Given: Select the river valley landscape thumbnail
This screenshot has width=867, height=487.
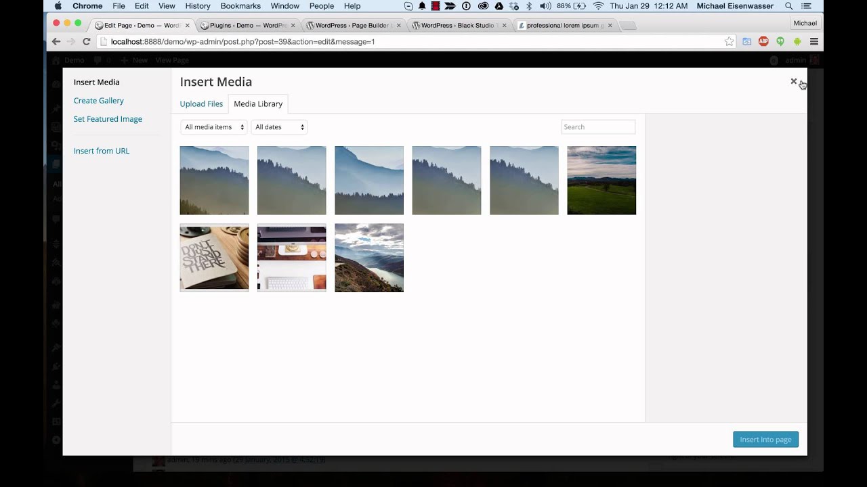Looking at the screenshot, I should point(369,258).
